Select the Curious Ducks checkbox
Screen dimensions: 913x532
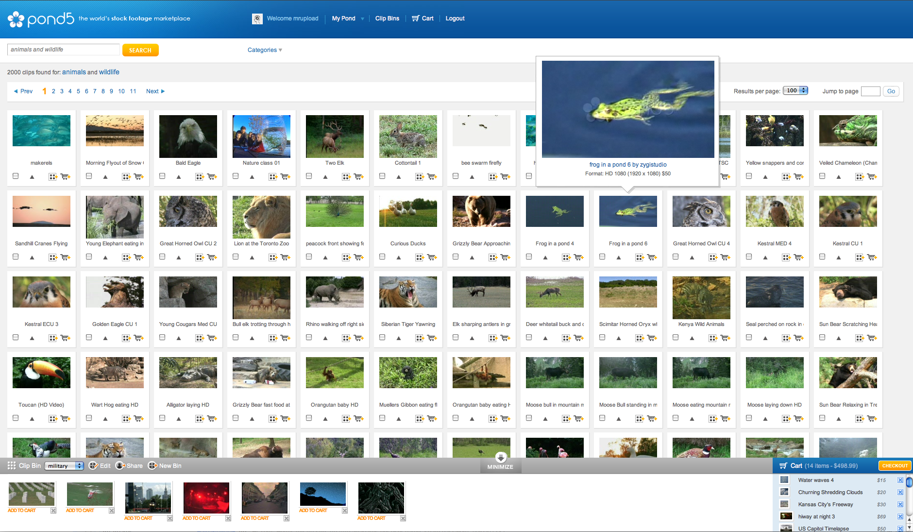point(382,257)
